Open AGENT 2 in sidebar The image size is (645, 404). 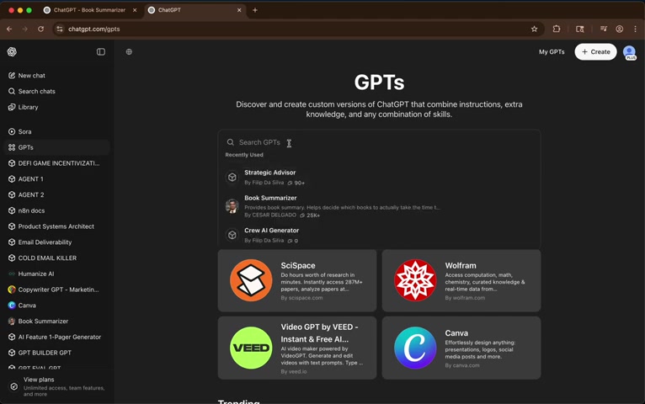pos(56,194)
